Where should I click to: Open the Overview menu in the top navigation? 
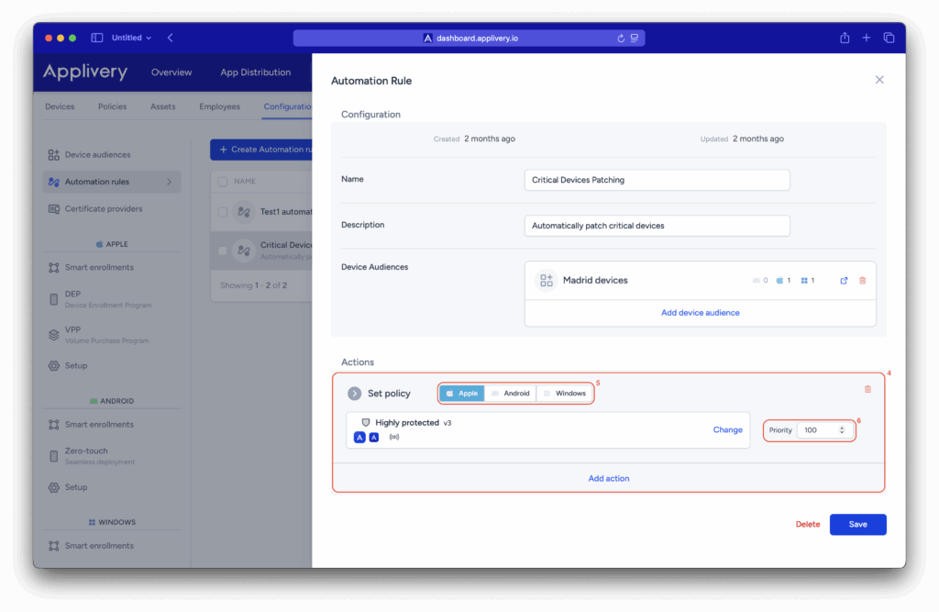click(171, 72)
